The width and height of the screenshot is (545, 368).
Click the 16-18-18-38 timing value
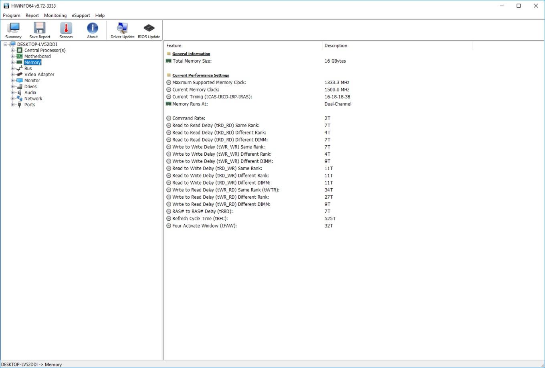point(337,97)
